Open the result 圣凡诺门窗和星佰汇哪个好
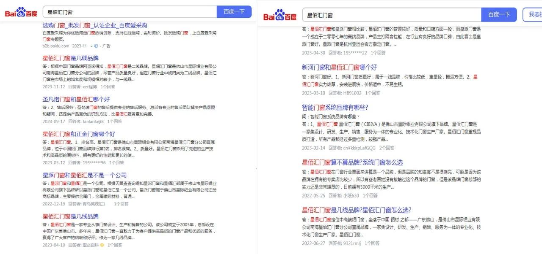 pyautogui.click(x=76, y=100)
